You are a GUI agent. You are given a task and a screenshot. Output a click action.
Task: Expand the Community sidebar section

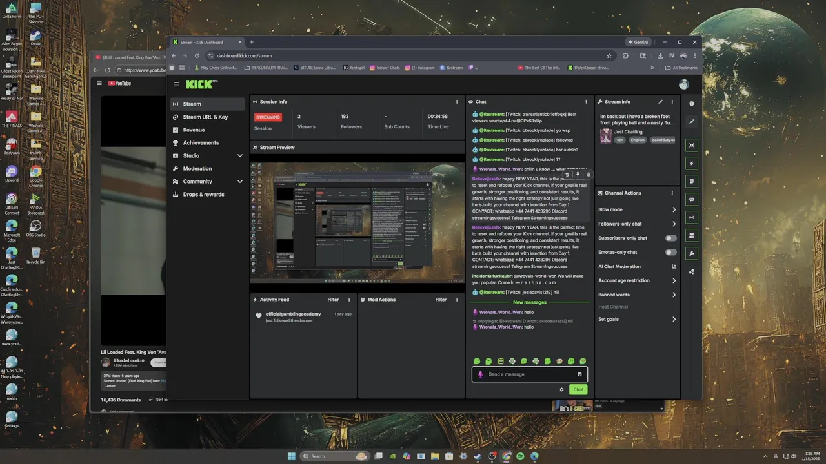coord(240,182)
